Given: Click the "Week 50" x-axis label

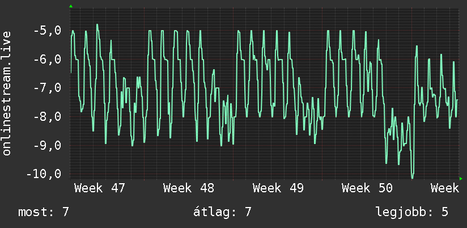Looking at the screenshot, I should pos(367,188).
